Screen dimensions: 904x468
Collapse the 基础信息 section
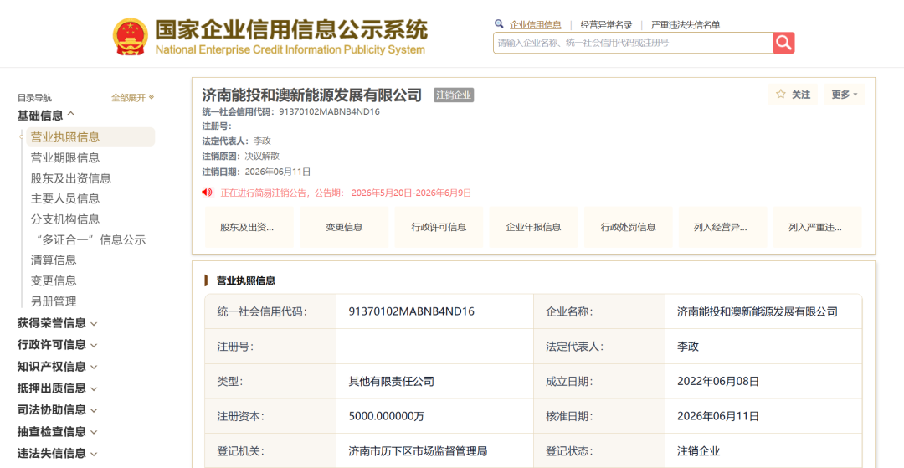point(46,116)
